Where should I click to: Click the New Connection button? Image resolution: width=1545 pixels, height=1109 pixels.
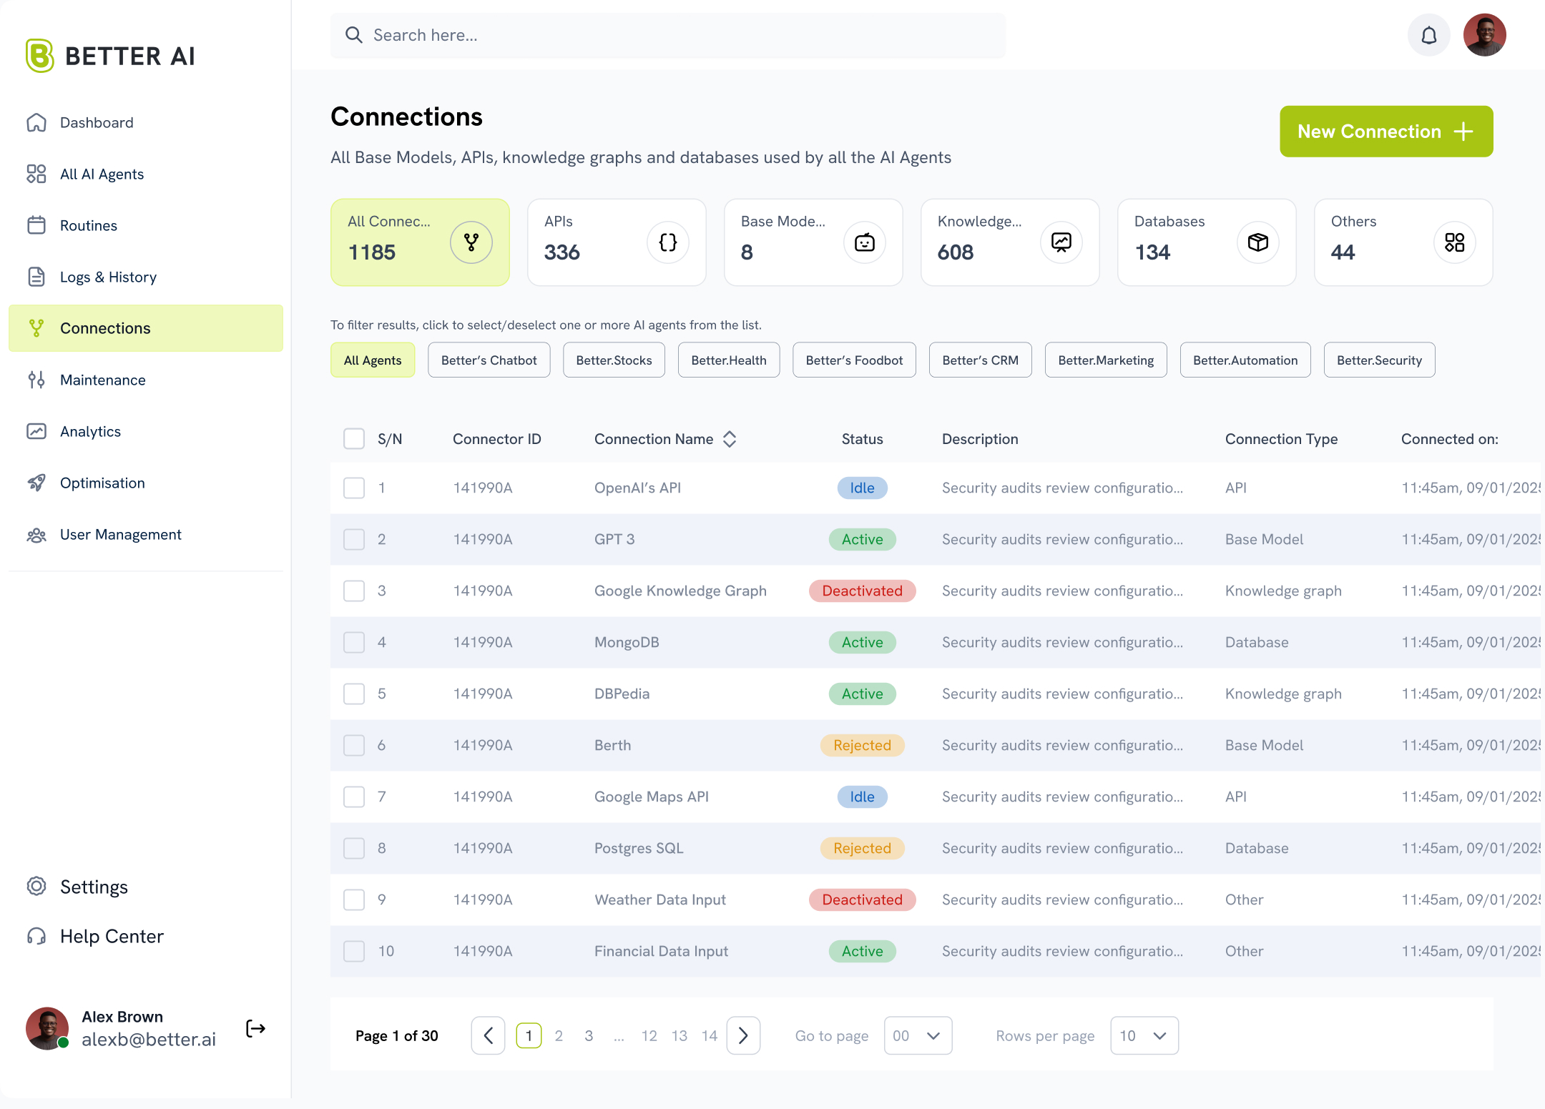pos(1385,132)
